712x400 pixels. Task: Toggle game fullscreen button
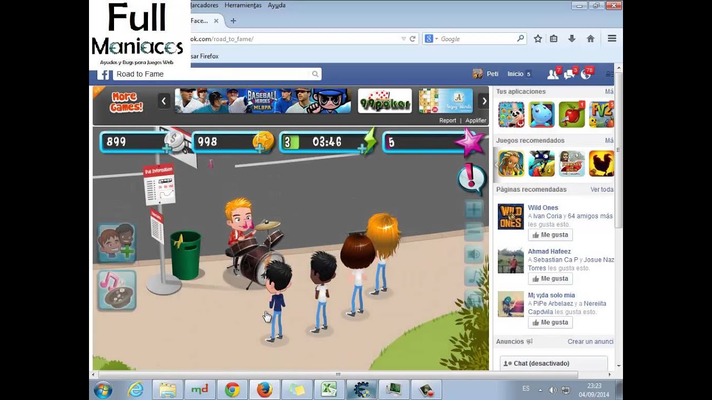pyautogui.click(x=474, y=299)
